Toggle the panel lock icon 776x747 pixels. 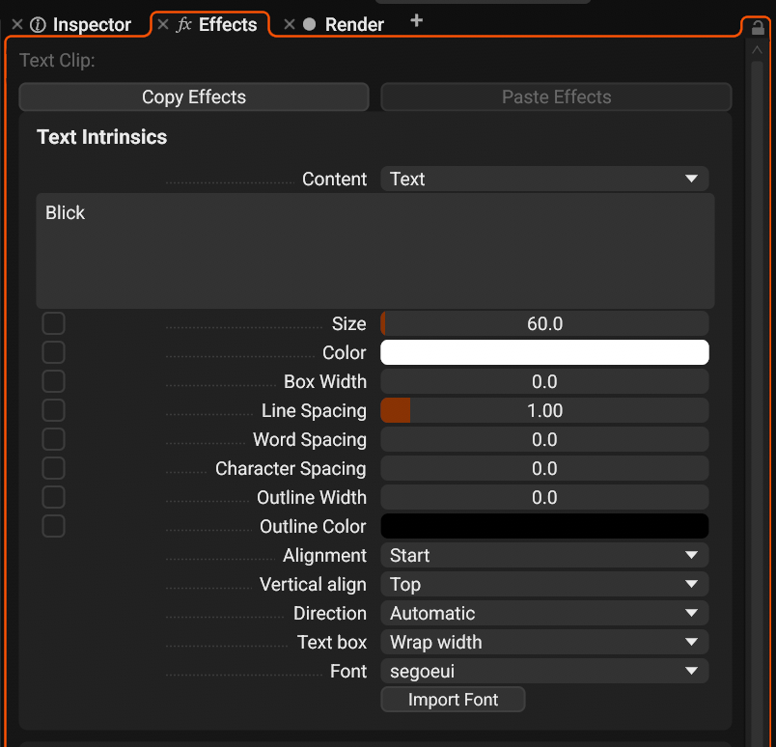pos(758,28)
